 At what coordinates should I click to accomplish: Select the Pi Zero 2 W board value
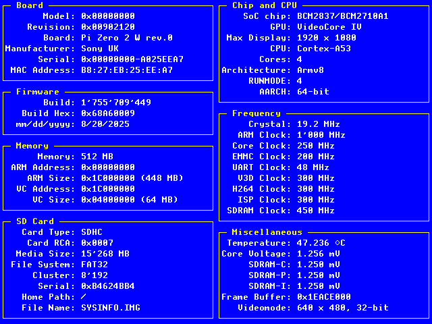(x=127, y=38)
